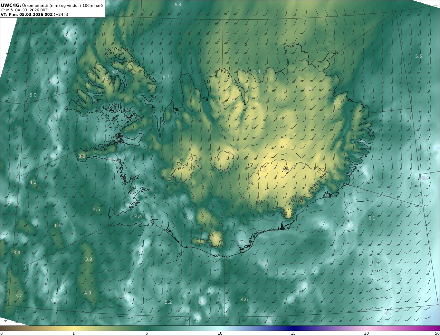Click the 10.6 value near bottom-right corner
Image resolution: width=440 pixels, height=336 pixels.
386,313
